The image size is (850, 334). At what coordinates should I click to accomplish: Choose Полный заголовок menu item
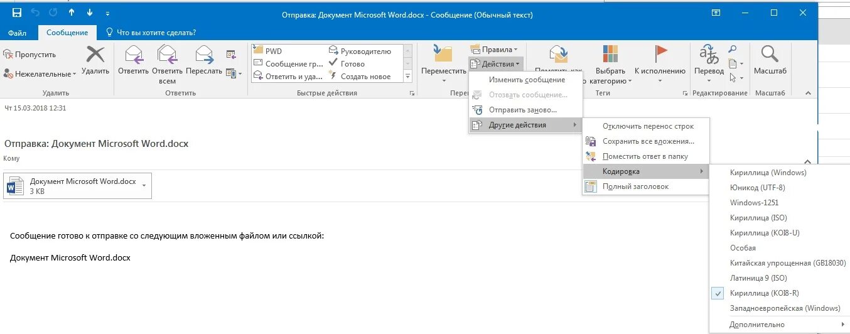[x=646, y=186]
